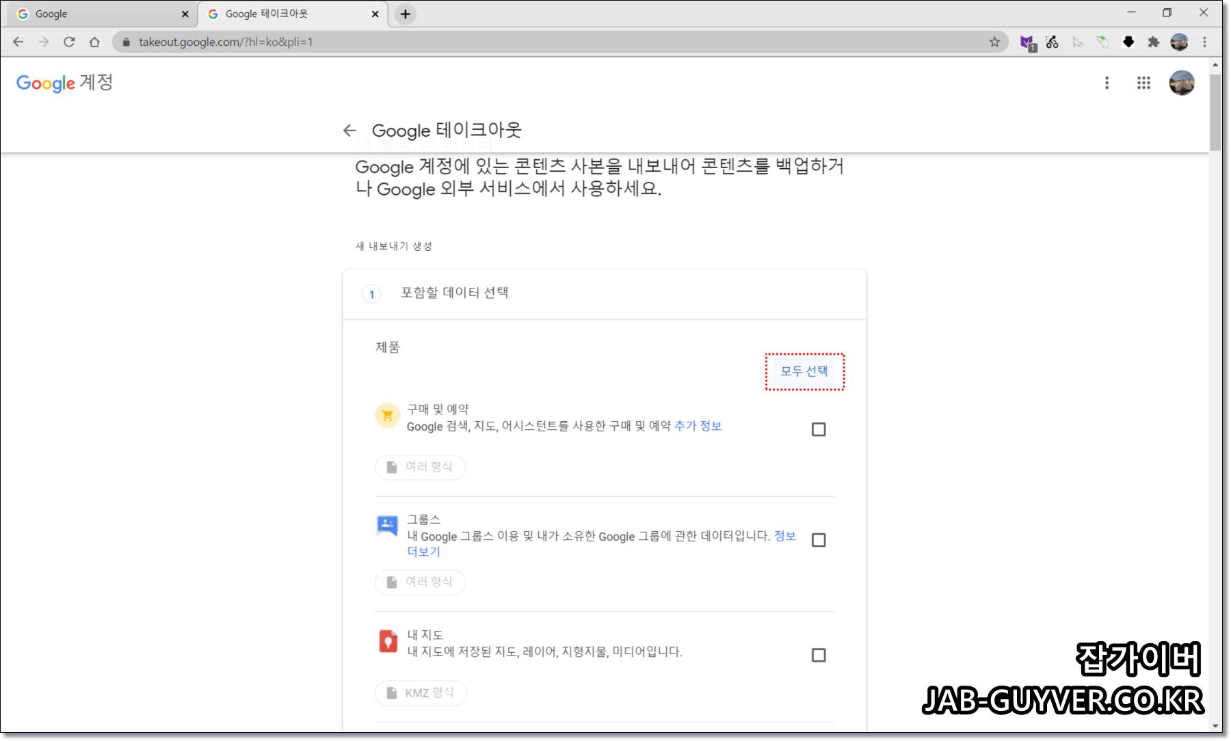Click the browser forward arrow

[44, 42]
